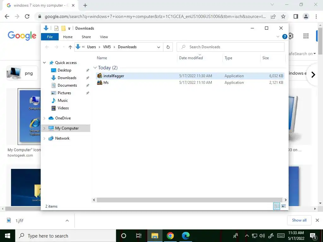Screen dimensions: 323x242
Task: Collapse the Quick access tree node
Action: pos(44,63)
